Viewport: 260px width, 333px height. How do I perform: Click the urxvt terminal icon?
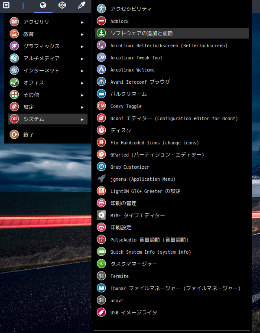(101, 300)
